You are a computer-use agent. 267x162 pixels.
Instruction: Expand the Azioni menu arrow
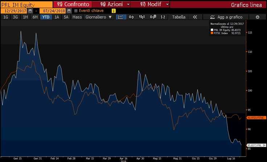coord(128,4)
